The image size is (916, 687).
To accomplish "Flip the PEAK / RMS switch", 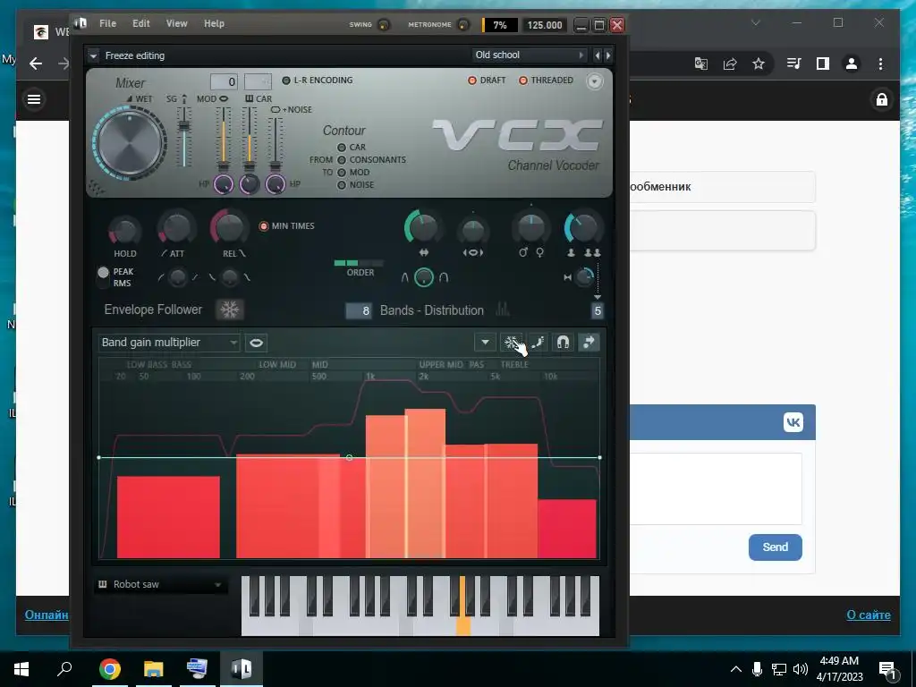I will point(104,277).
